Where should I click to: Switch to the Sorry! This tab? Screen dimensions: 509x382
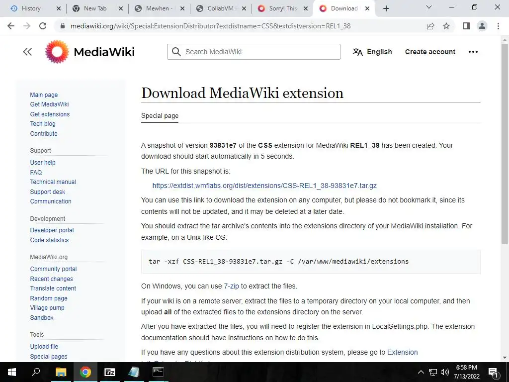283,8
